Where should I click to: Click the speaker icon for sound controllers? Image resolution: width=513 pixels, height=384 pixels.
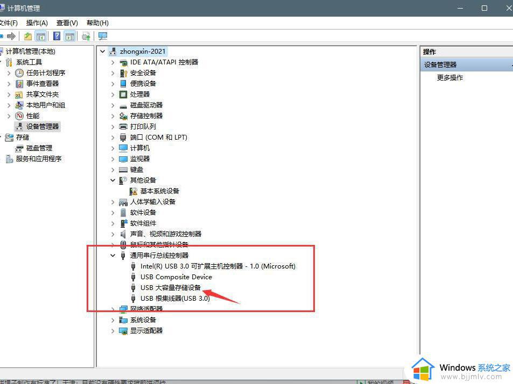pos(123,234)
